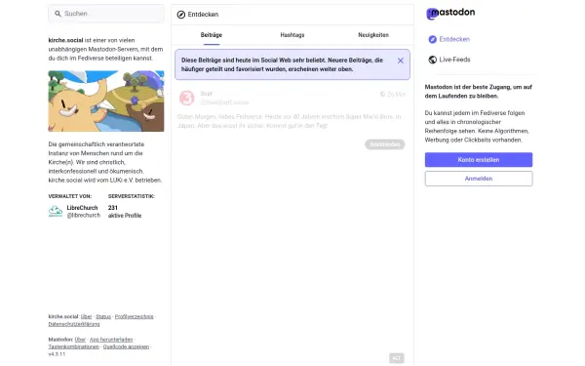
Task: Open the Entdecken navigation link
Action: 449,39
